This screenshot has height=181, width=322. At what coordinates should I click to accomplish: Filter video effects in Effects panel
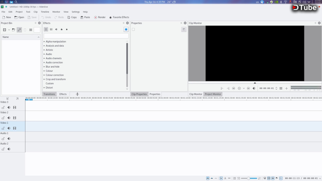(51, 29)
